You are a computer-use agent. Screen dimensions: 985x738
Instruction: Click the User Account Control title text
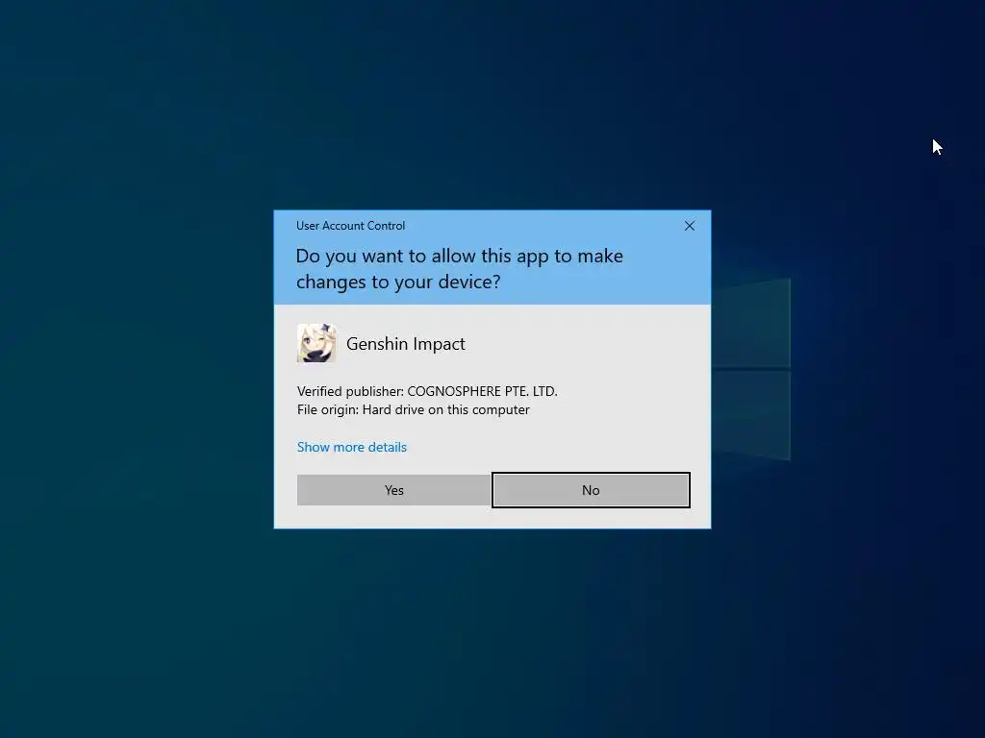[x=350, y=226]
